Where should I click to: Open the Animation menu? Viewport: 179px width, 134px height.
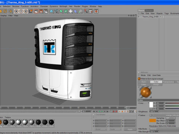[34, 6]
